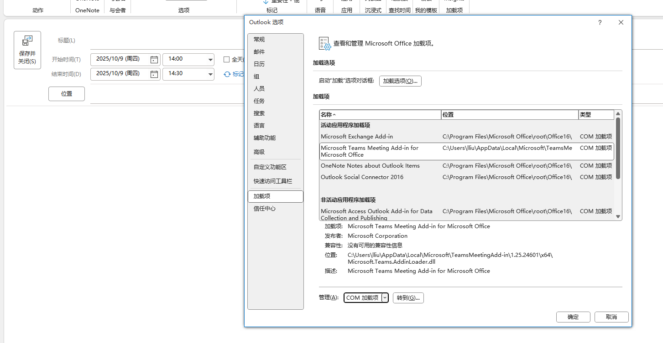This screenshot has height=343, width=663.
Task: Click the add-ins gear icon beside the heading
Action: (324, 44)
